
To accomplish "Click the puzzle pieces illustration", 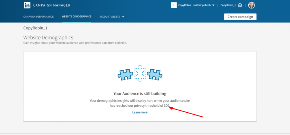I will [x=140, y=73].
